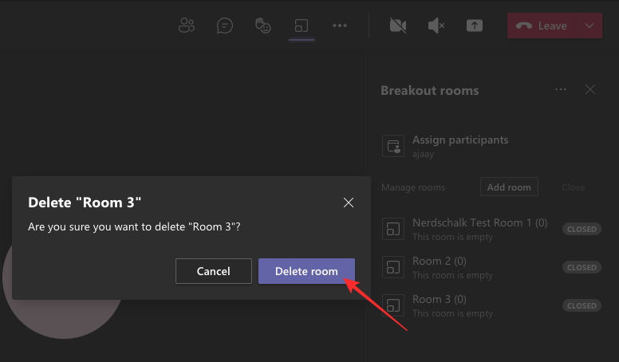Click the Room 2 room icon

pyautogui.click(x=392, y=267)
